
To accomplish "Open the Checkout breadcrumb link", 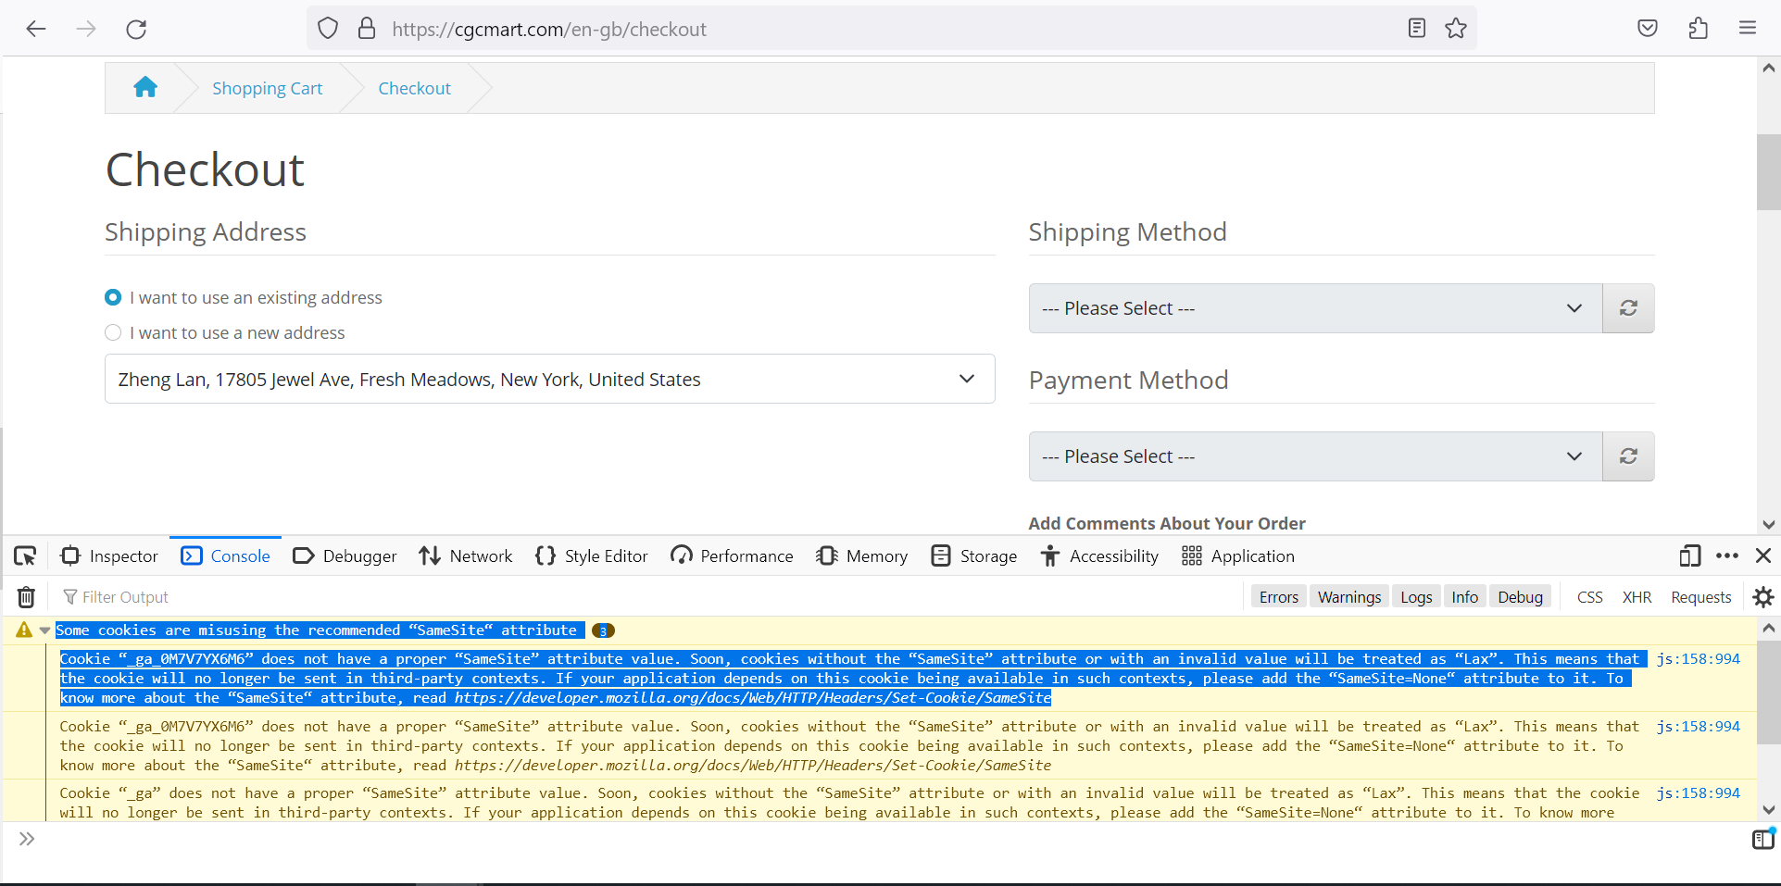I will (414, 88).
